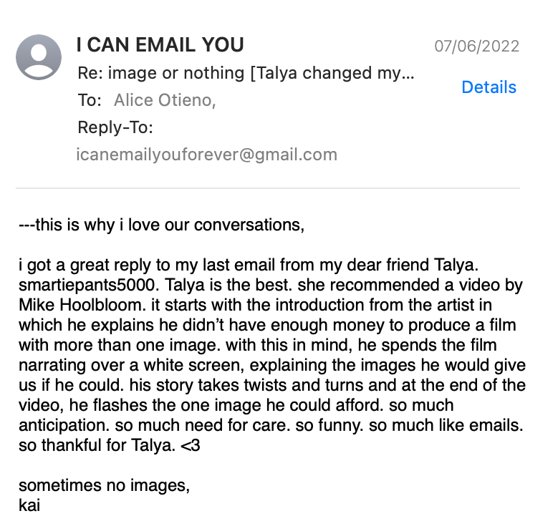Viewport: 553px width, 521px height.
Task: Click the To: field label
Action: pyautogui.click(x=90, y=101)
